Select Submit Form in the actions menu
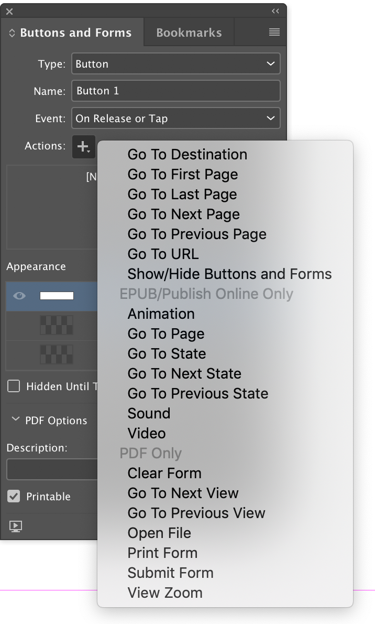The height and width of the screenshot is (624, 375). point(170,573)
